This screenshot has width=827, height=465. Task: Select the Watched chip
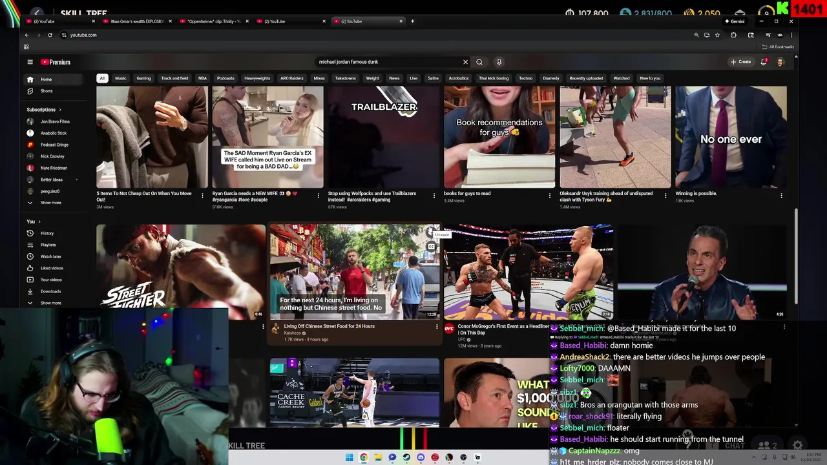point(622,78)
